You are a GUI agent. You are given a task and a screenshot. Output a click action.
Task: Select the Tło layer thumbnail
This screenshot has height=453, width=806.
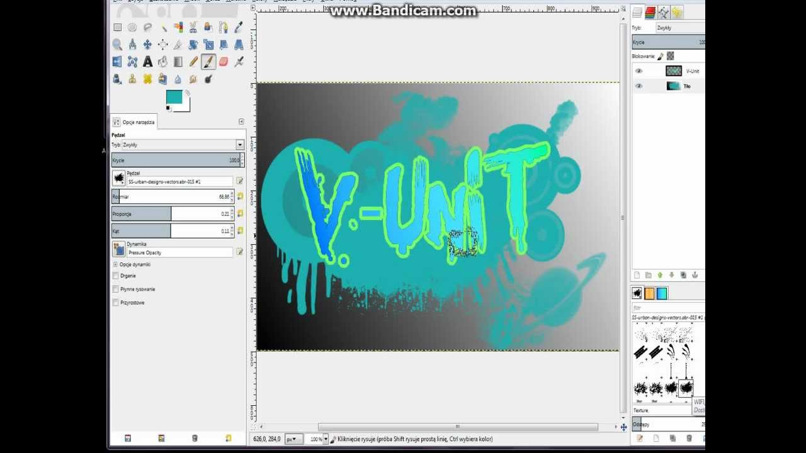point(674,86)
